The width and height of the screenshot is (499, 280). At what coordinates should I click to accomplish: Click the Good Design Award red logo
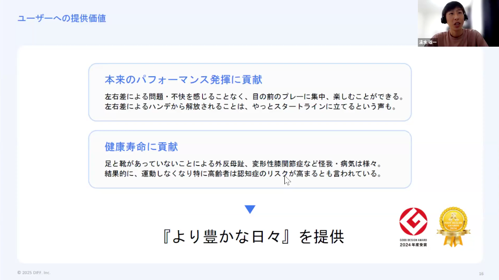413,222
